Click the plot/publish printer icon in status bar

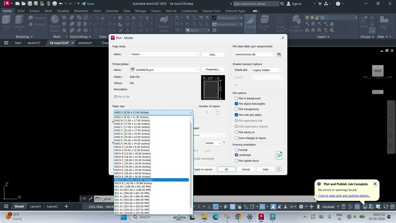[x=365, y=207]
